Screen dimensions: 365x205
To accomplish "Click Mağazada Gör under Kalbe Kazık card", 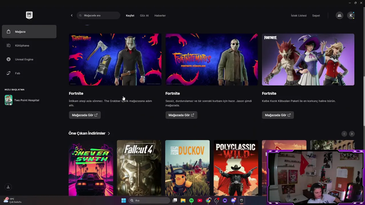I will tap(278, 115).
